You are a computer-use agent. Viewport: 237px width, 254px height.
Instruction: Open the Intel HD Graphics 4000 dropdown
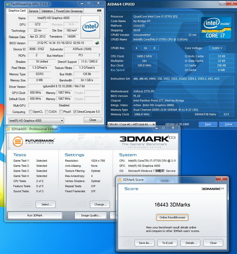36,120
